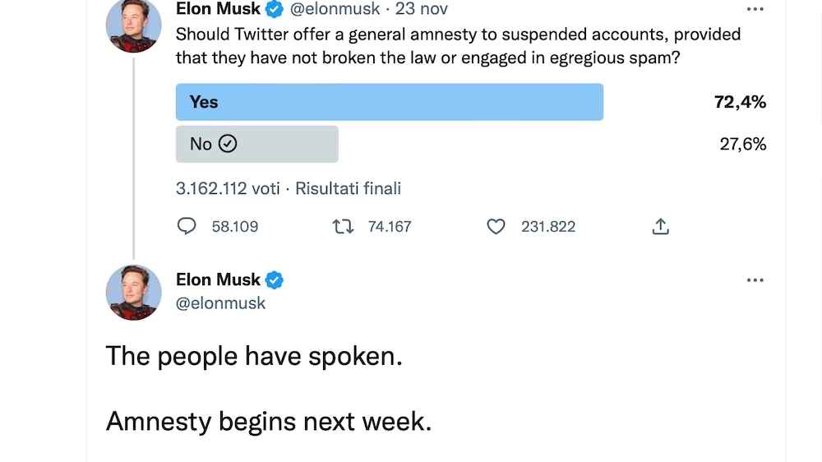Viewport: 822px width, 462px height.
Task: Click the retweet arrows icon
Action: pos(343,227)
